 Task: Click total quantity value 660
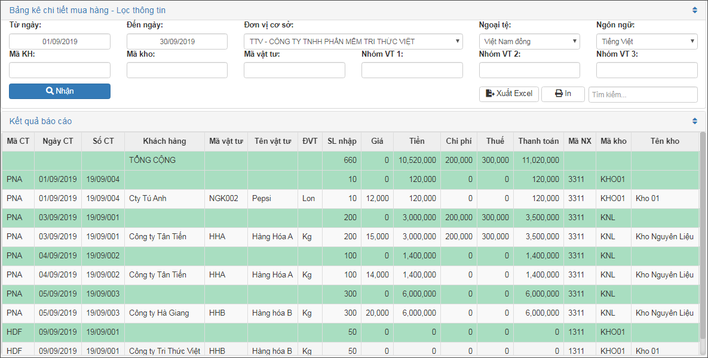(350, 160)
